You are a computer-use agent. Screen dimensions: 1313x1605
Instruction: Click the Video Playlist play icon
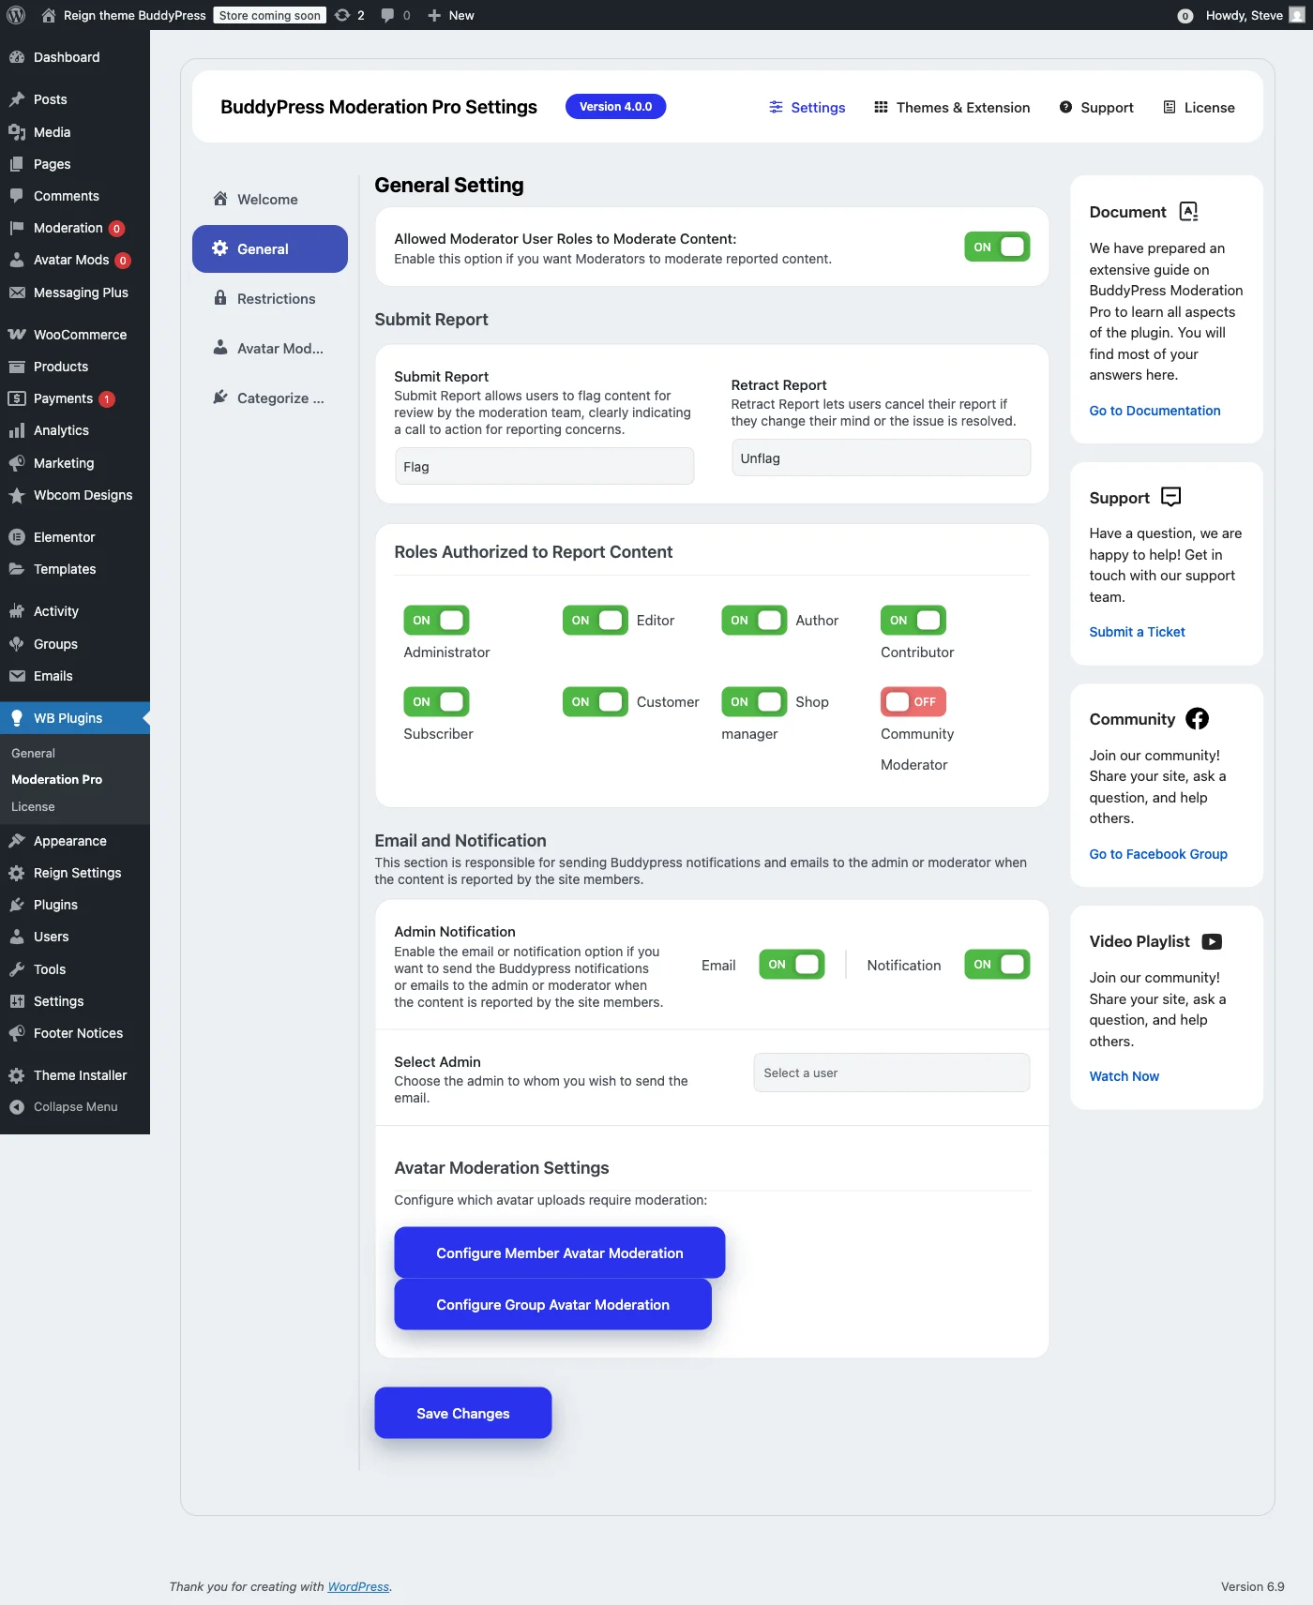1212,941
